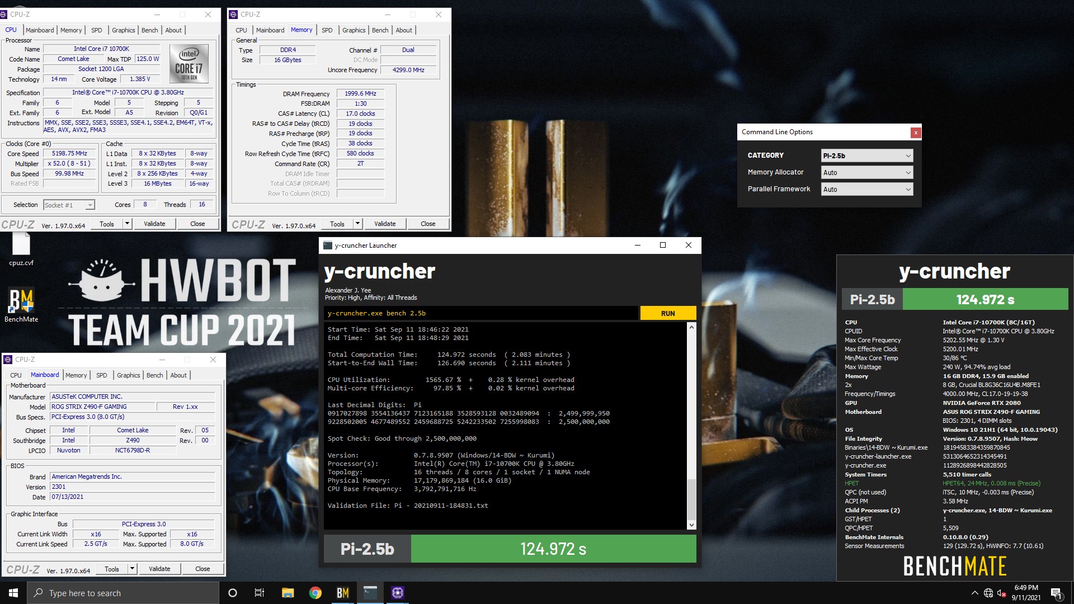Open File Explorer from the taskbar
The image size is (1074, 604).
tap(288, 593)
